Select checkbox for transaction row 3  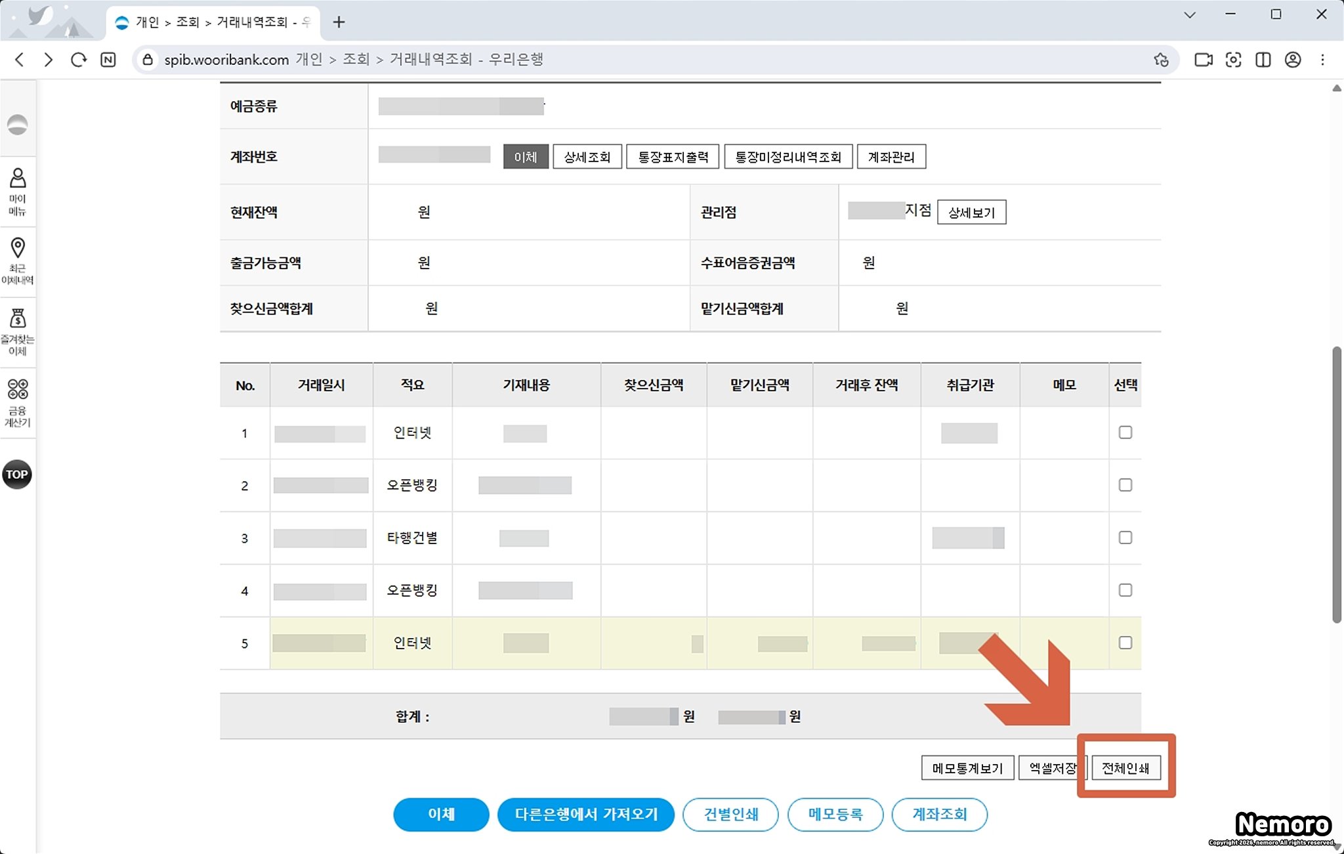tap(1125, 538)
